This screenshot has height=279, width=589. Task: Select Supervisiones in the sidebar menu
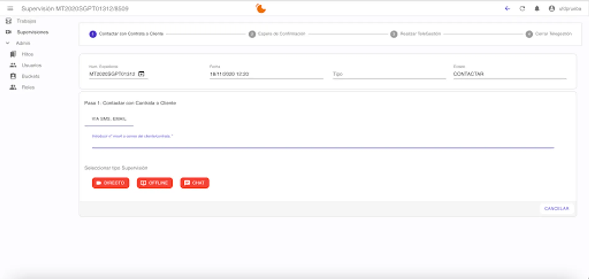point(33,32)
